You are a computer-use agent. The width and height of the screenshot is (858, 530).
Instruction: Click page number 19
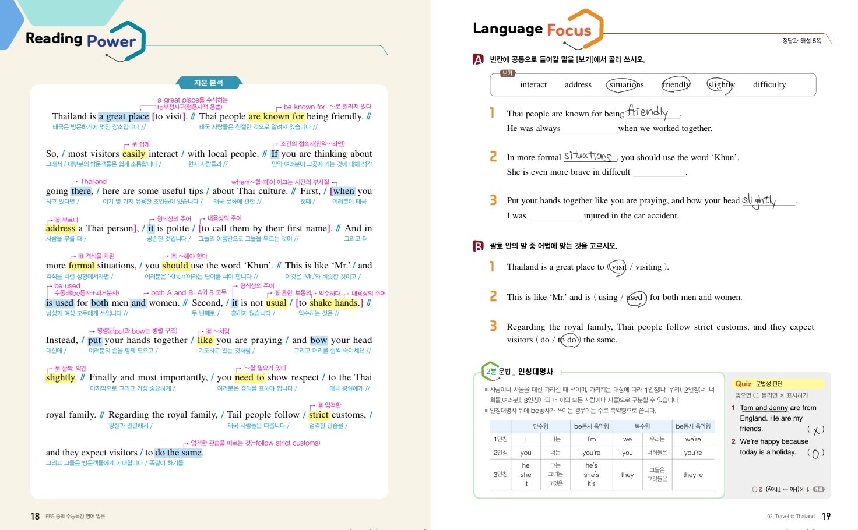(826, 516)
